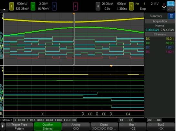Open the Qualifier Entered softkey
The height and width of the screenshot is (131, 176).
pyautogui.click(x=47, y=126)
